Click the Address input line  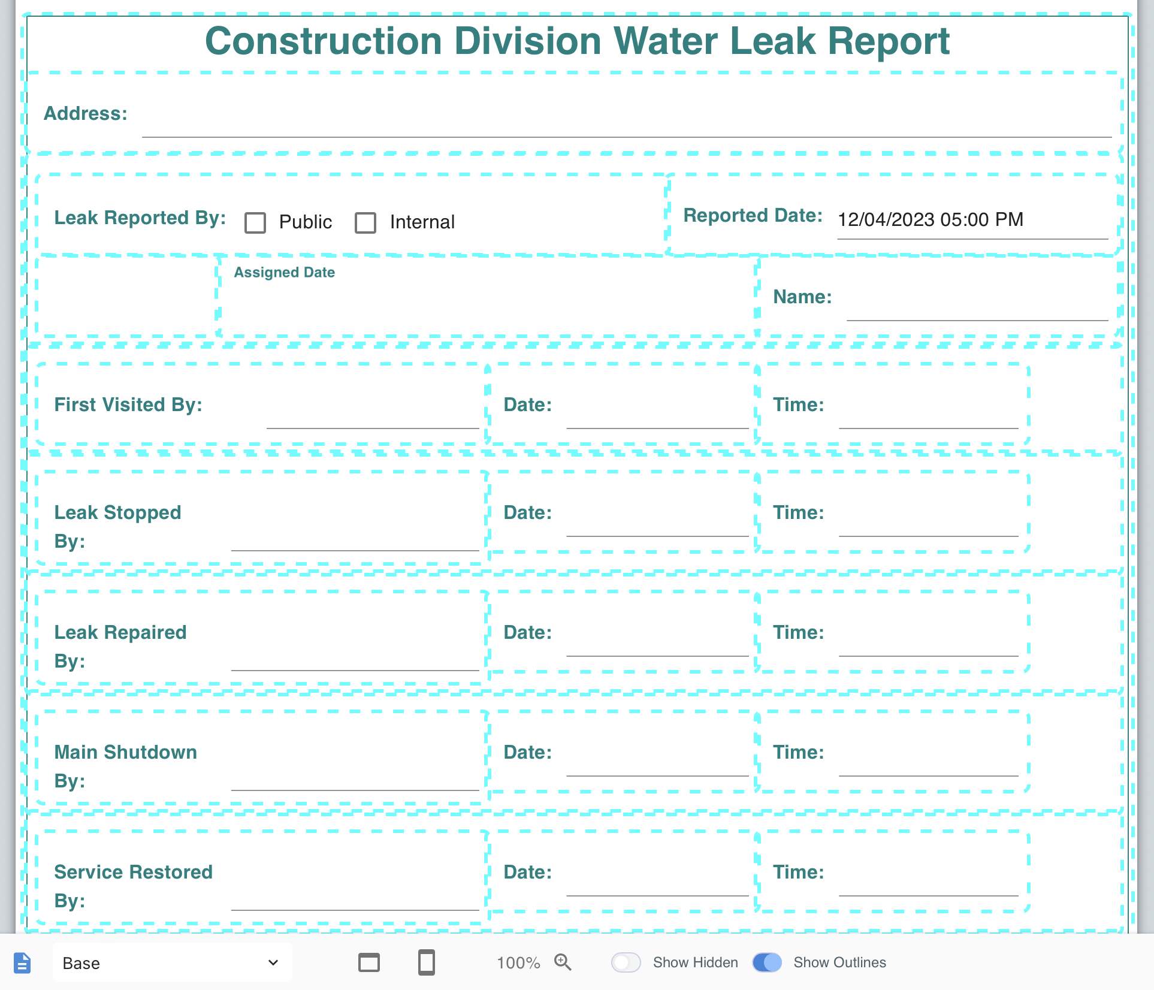626,125
